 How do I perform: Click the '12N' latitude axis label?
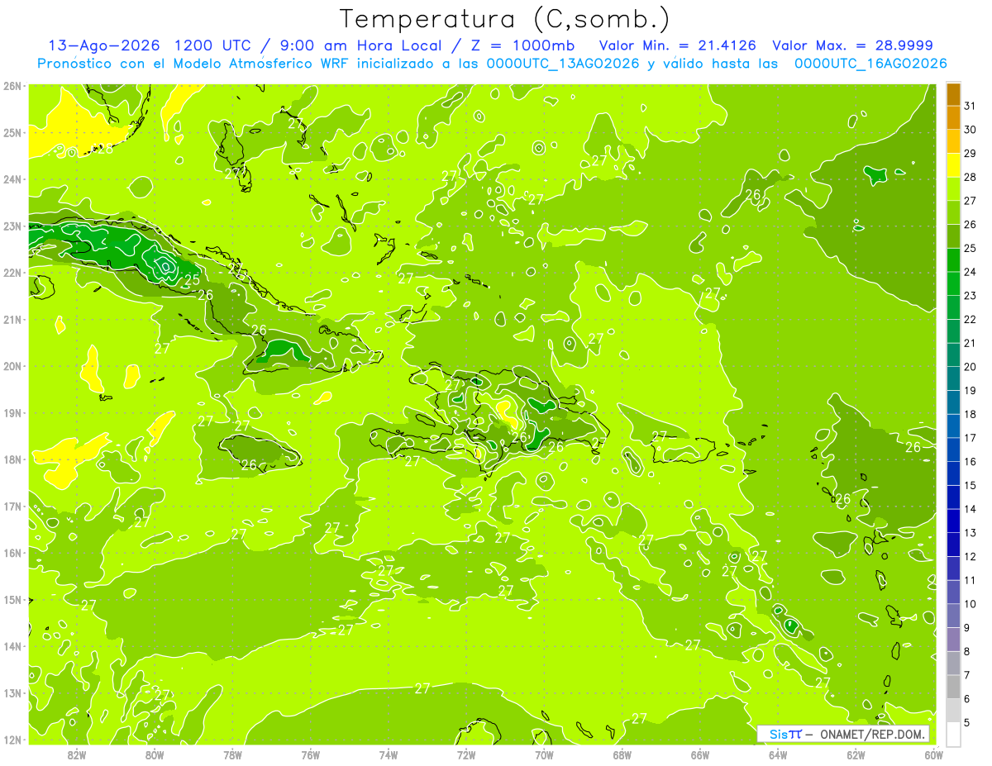click(x=12, y=740)
